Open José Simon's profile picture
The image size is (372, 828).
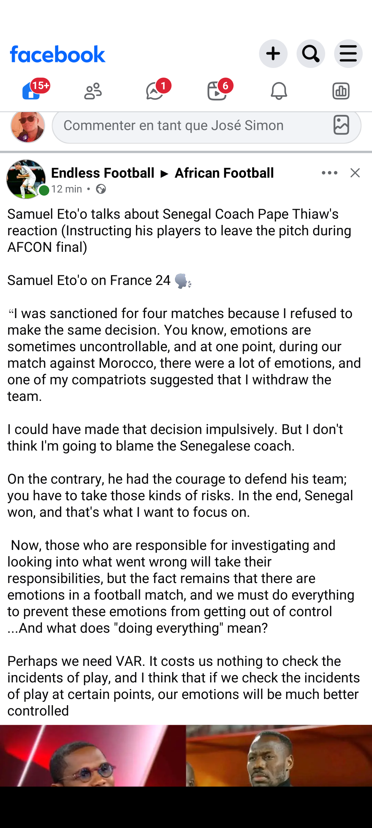tap(28, 126)
